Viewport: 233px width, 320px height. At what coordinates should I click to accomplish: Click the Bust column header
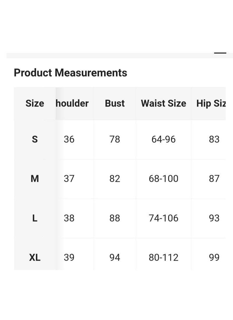115,103
